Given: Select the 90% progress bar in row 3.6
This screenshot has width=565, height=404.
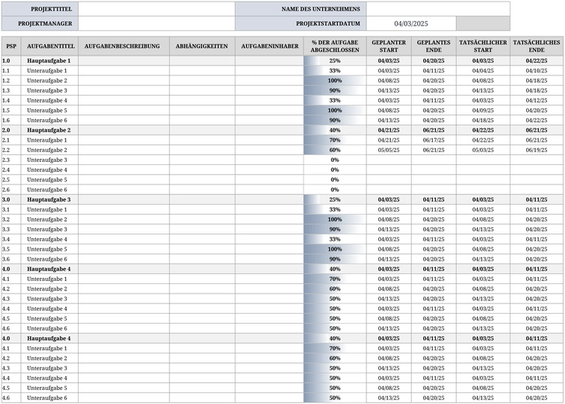Looking at the screenshot, I should (x=335, y=258).
